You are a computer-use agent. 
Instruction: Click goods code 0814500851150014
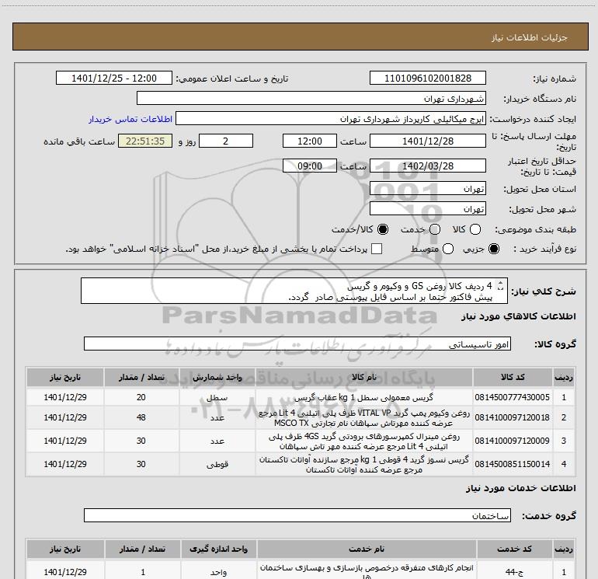(x=513, y=464)
